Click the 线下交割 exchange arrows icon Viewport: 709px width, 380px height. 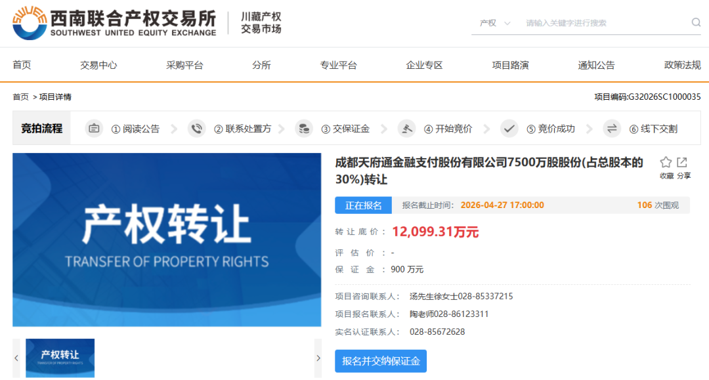coord(612,129)
